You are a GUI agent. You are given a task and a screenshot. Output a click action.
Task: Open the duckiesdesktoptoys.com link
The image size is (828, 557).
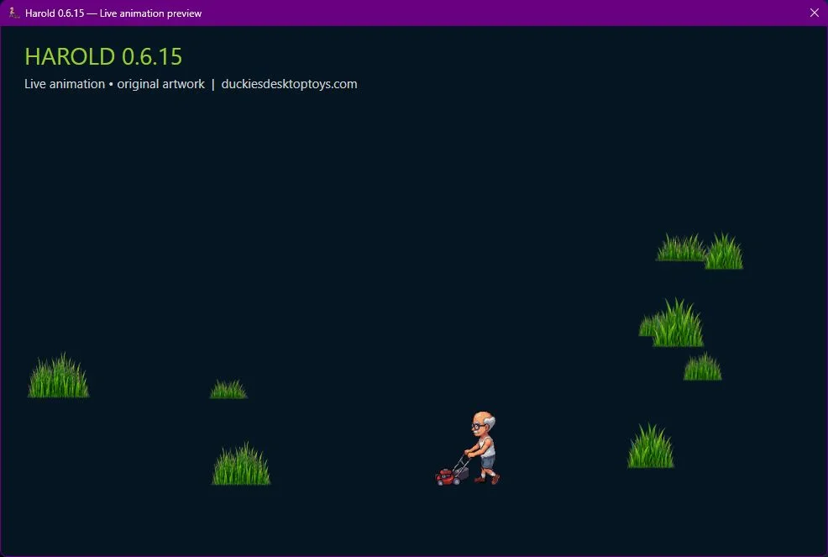tap(289, 84)
